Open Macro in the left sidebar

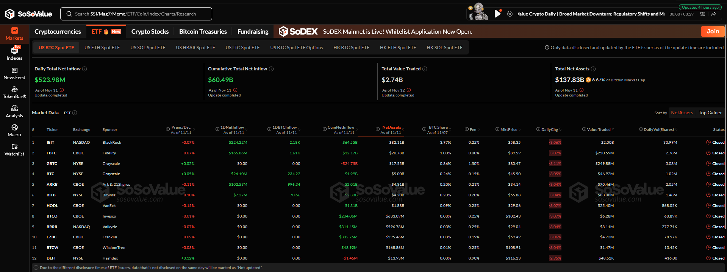(14, 131)
